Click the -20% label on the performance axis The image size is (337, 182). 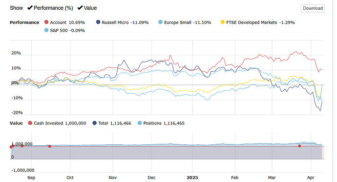click(x=17, y=113)
